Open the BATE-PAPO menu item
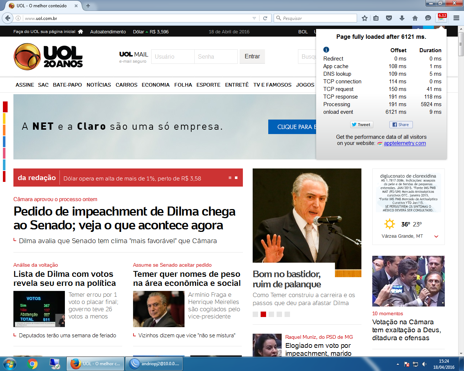 [x=67, y=85]
